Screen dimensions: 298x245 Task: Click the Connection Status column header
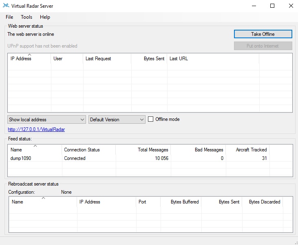(89, 149)
